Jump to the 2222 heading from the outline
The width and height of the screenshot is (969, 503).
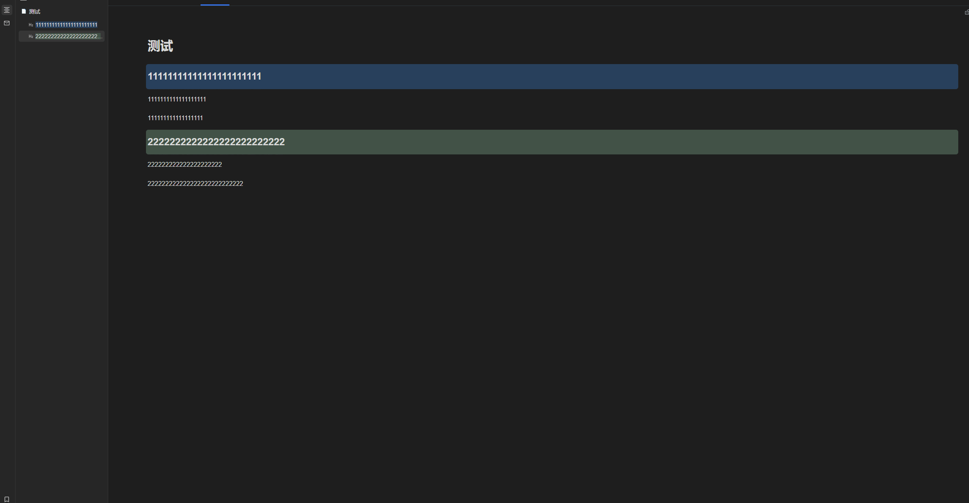[x=66, y=36]
